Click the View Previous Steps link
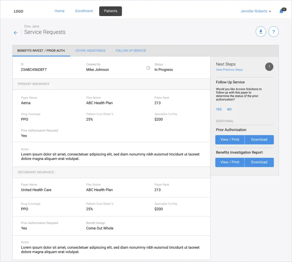Image resolution: width=292 pixels, height=262 pixels. point(229,70)
